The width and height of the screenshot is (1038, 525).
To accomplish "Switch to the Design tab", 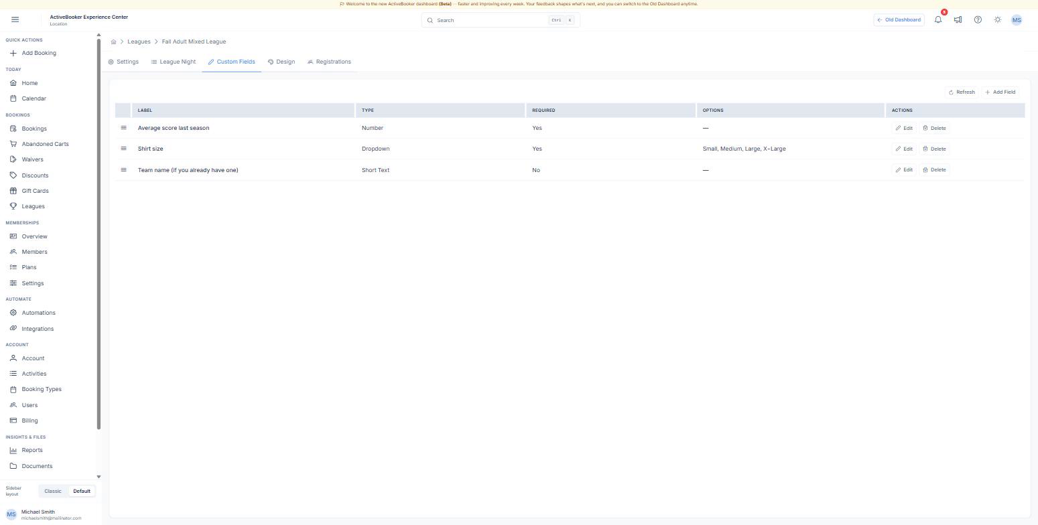I will [x=281, y=62].
